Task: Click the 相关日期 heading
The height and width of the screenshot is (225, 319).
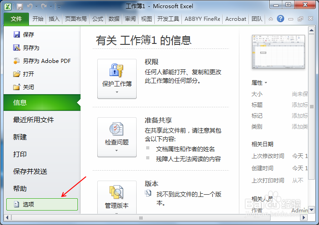Action: tap(262, 144)
